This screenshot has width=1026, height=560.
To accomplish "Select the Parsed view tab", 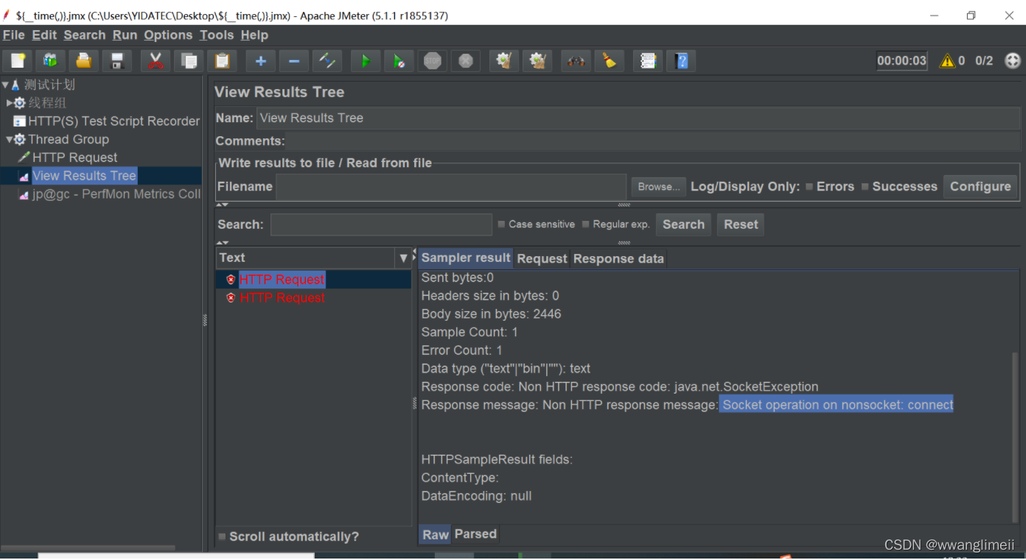I will point(475,534).
